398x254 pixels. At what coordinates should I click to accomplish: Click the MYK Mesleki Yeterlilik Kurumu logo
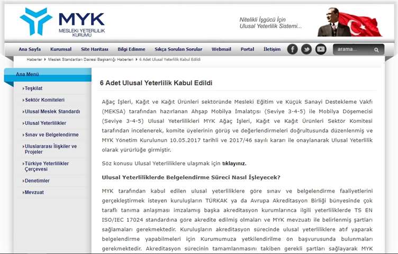click(x=62, y=22)
